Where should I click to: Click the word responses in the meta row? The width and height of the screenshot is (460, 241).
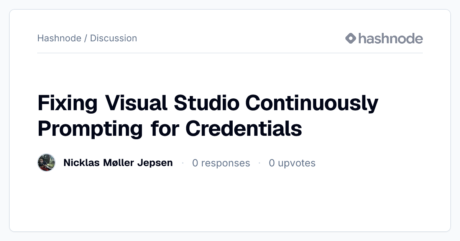point(225,163)
